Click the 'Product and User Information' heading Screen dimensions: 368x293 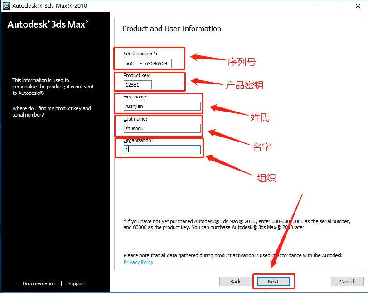(x=172, y=29)
